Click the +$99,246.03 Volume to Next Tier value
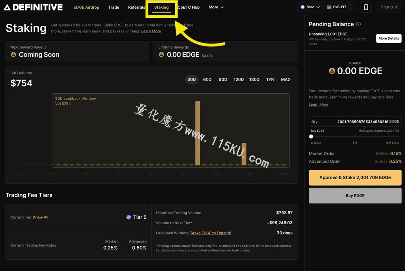Image resolution: width=405 pixels, height=271 pixels. coord(280,223)
